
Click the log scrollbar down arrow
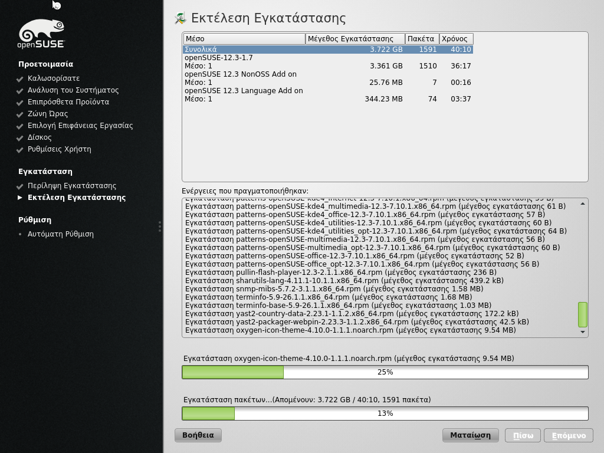[x=582, y=332]
